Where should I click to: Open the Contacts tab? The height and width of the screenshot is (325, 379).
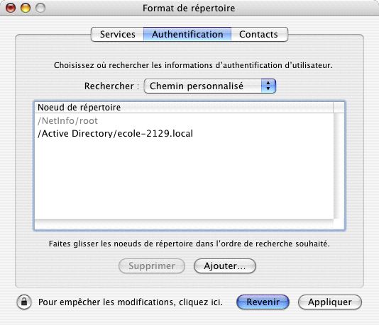(x=259, y=35)
